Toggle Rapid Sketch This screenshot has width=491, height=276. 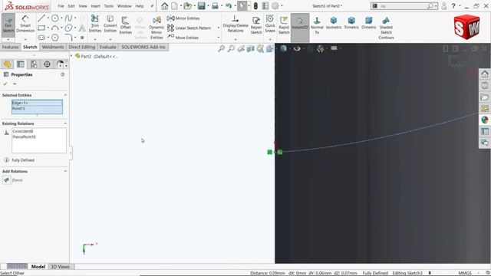[284, 25]
